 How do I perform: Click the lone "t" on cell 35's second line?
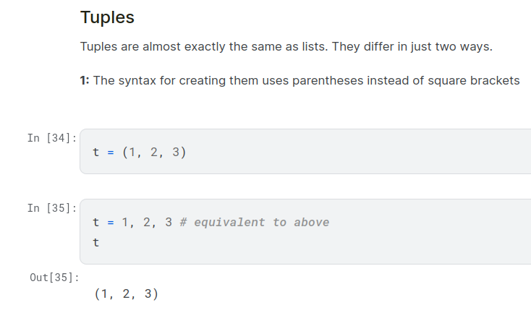(x=96, y=243)
